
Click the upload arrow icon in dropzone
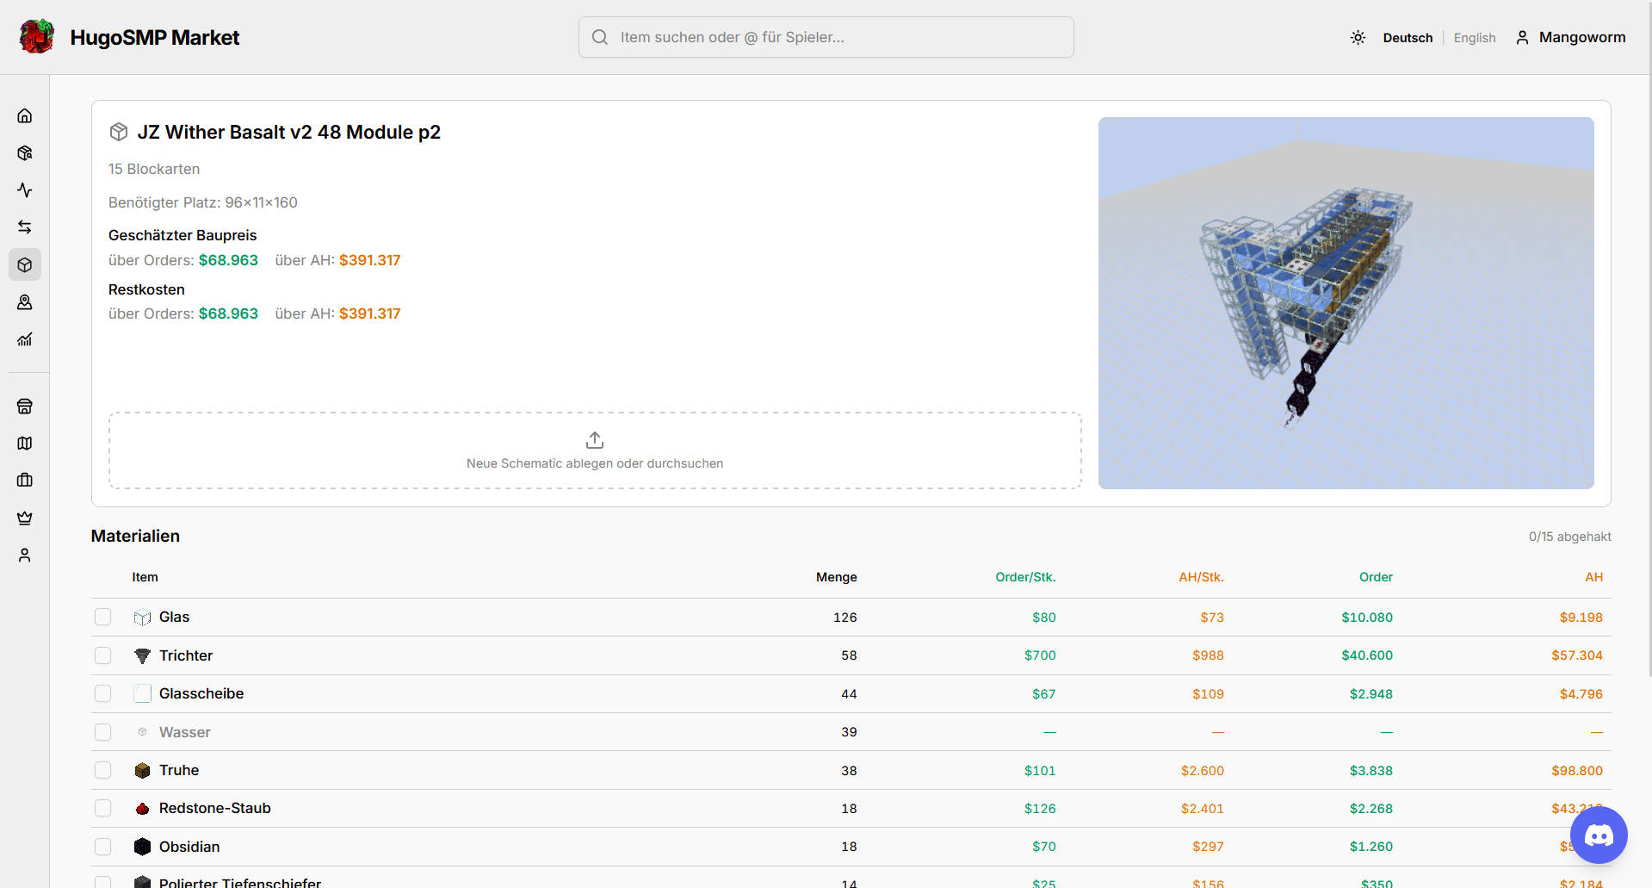pos(595,440)
